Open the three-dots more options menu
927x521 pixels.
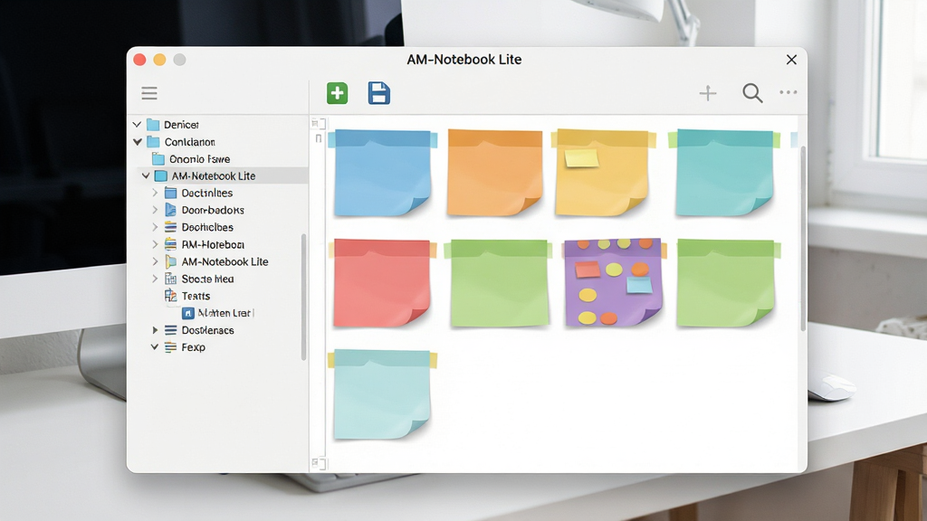(x=788, y=92)
